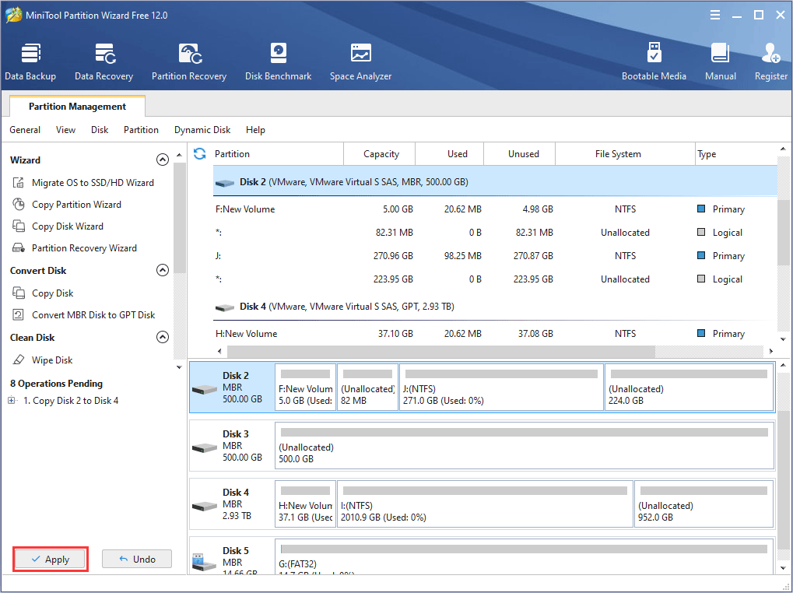This screenshot has width=793, height=593.
Task: Click the Disk 4 drive icon in disk map
Action: click(205, 506)
